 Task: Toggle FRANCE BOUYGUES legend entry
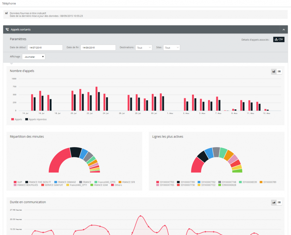pos(26,185)
